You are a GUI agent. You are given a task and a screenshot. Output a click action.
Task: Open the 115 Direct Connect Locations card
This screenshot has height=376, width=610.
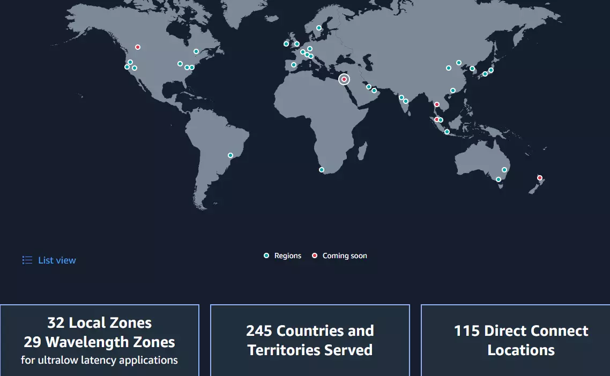pyautogui.click(x=521, y=340)
